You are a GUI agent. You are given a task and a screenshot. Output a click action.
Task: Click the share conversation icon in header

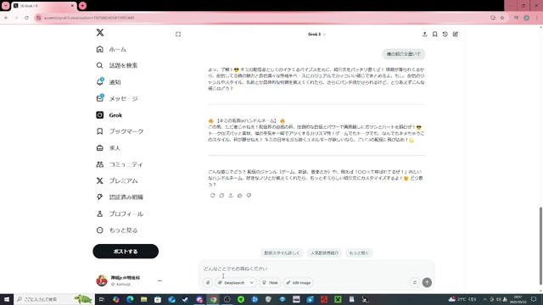coord(424,34)
